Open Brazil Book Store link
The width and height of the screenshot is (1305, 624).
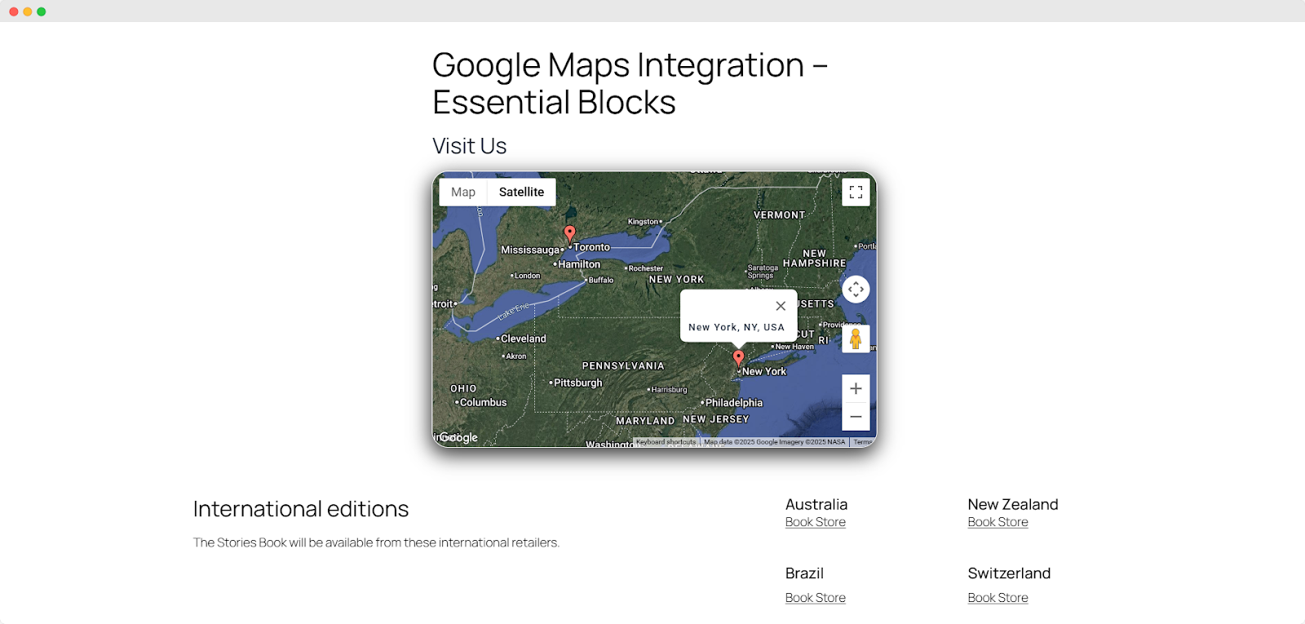click(815, 598)
